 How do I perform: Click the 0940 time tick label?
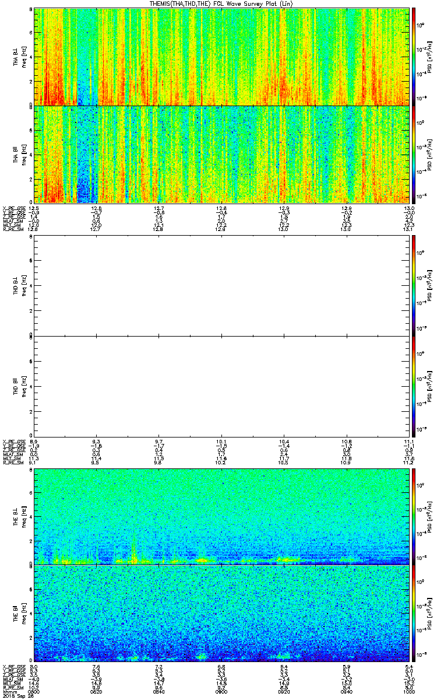coord(347,692)
